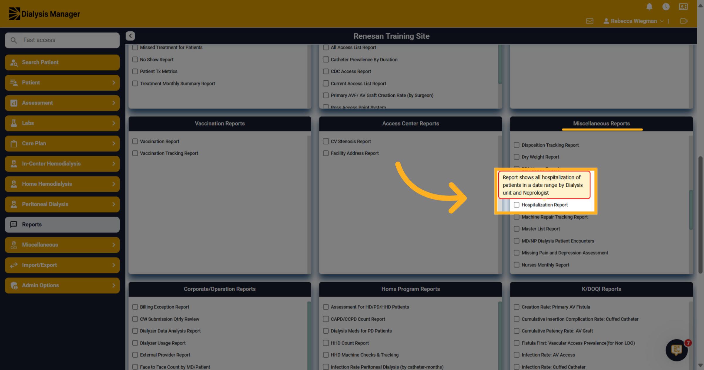Click the Labs flask icon
The image size is (704, 370).
[x=14, y=123]
